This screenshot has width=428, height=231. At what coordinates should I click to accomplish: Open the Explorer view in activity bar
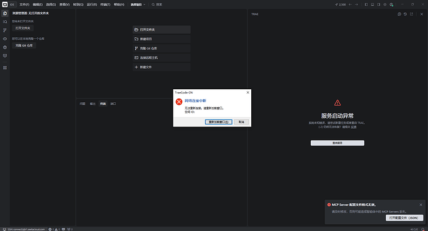click(5, 14)
